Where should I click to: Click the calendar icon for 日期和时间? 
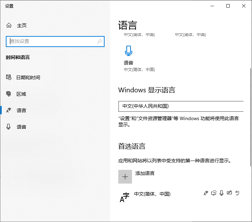pos(9,77)
